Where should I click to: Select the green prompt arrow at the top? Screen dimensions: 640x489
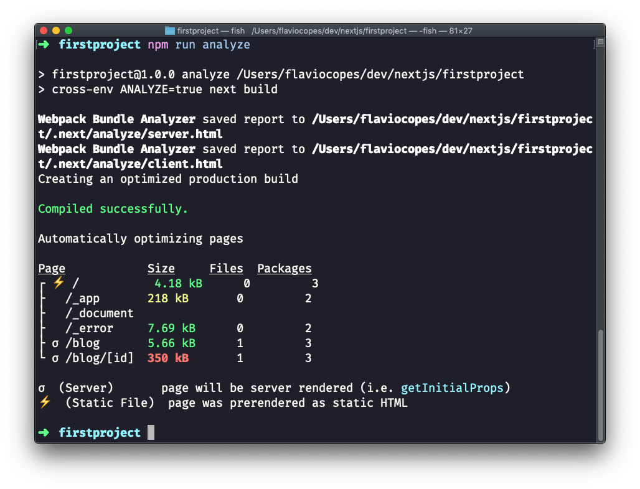(43, 44)
